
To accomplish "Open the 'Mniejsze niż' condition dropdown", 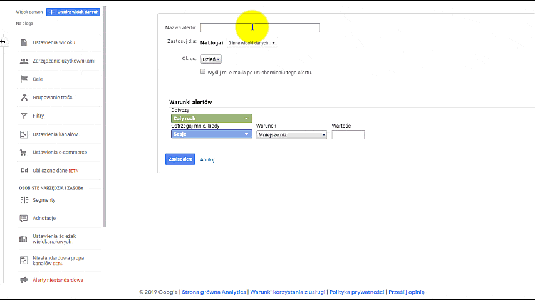I will point(291,135).
